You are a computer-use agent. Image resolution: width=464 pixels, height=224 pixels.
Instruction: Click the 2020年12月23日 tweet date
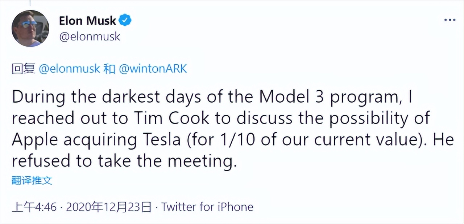[x=108, y=207]
